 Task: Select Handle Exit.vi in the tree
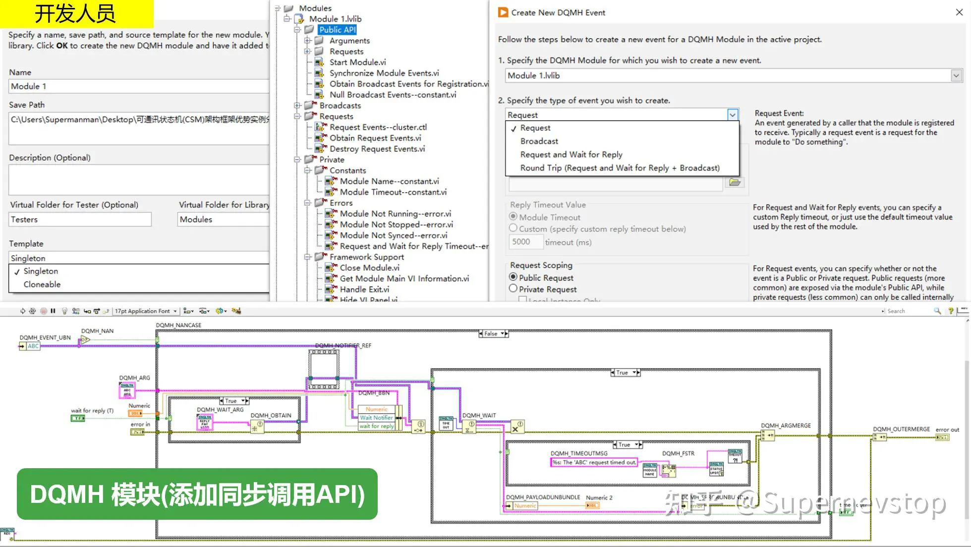(364, 289)
